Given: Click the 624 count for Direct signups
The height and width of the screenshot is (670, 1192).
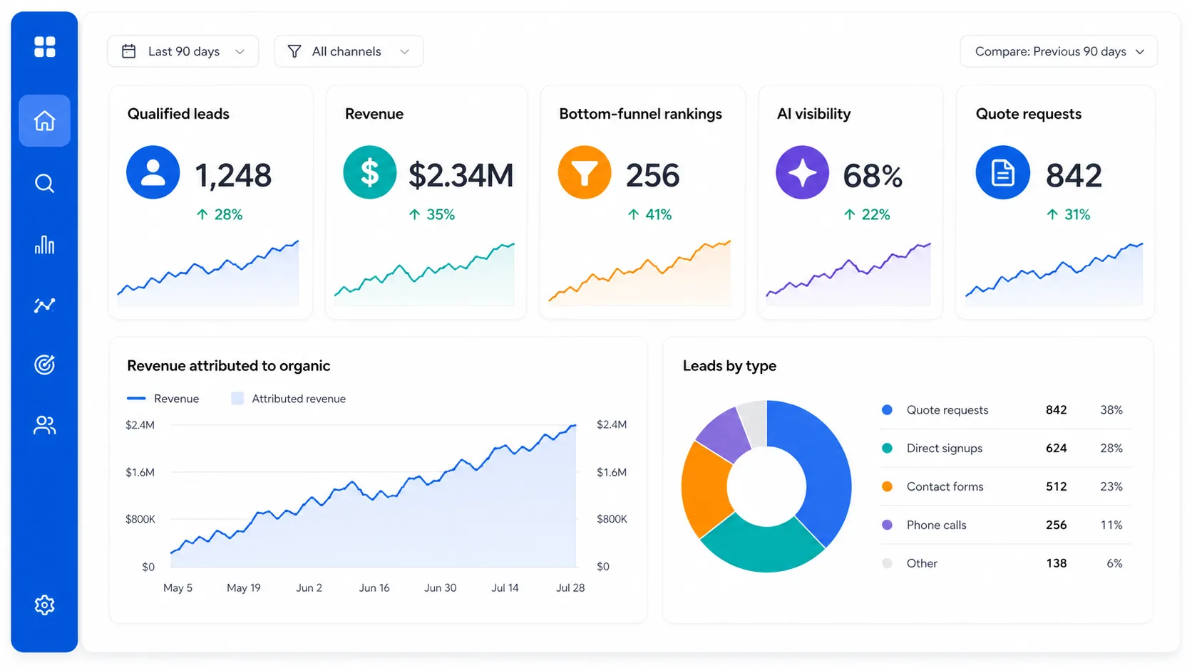Looking at the screenshot, I should click(x=1056, y=449).
